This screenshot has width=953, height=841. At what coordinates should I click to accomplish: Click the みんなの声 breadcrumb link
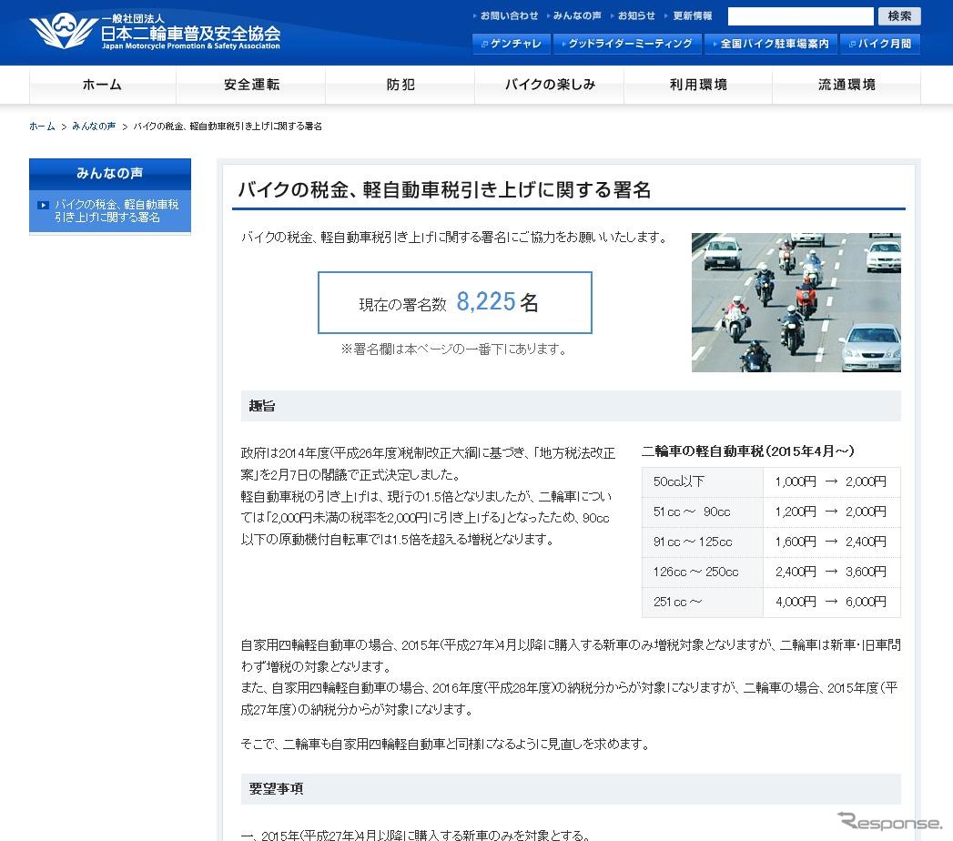point(94,127)
